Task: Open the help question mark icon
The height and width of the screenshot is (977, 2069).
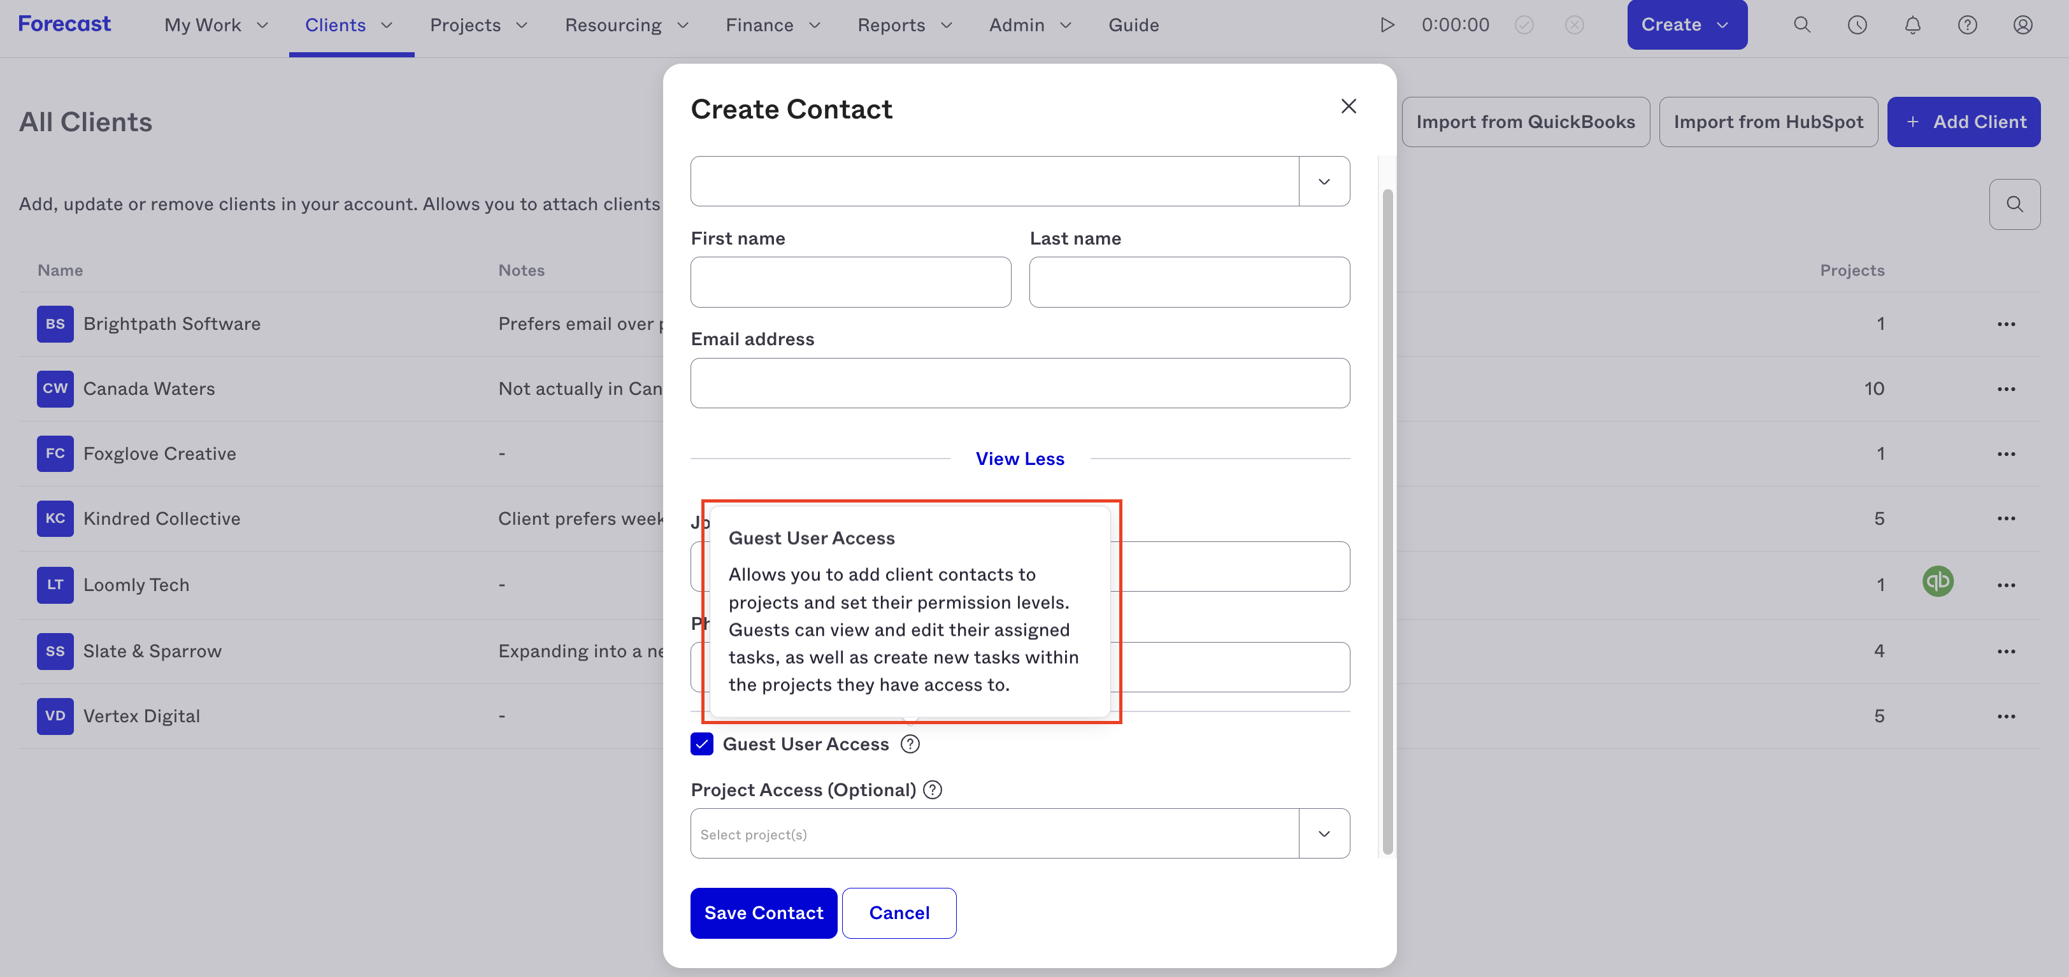Action: pos(1967,25)
